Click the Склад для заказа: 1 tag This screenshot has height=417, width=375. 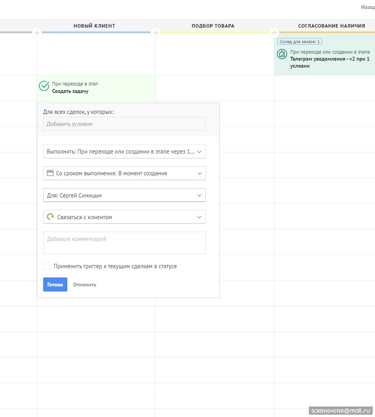click(300, 42)
